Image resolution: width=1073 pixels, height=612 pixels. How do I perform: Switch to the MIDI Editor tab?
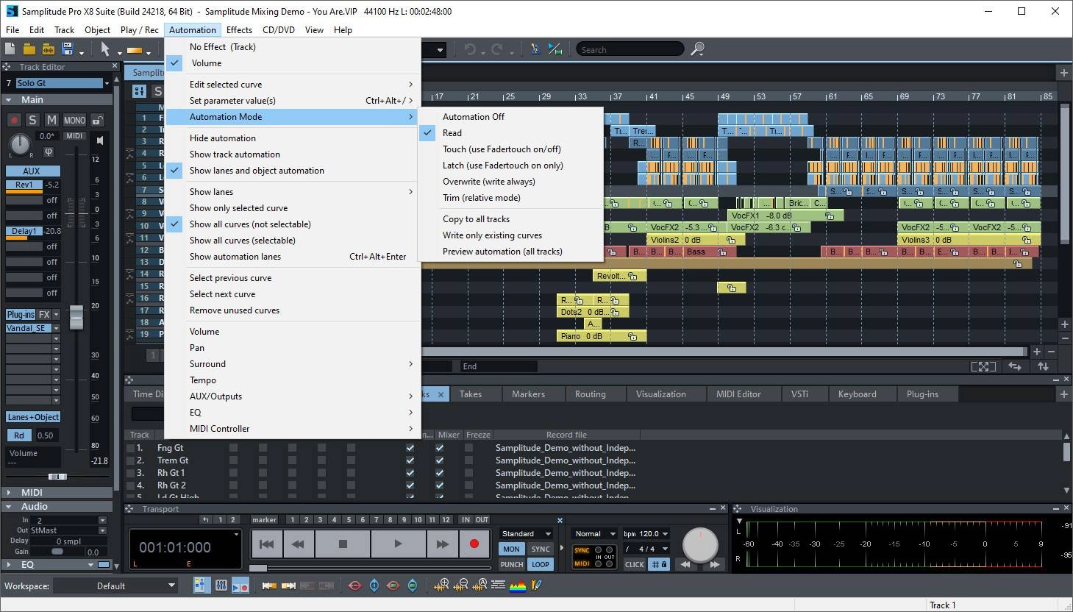click(x=738, y=394)
